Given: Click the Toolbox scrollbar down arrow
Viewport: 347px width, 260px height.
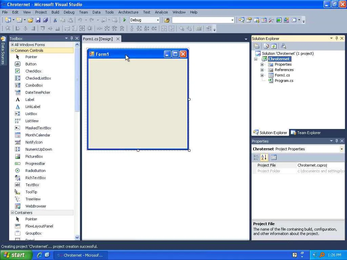Looking at the screenshot, I should point(77,237).
